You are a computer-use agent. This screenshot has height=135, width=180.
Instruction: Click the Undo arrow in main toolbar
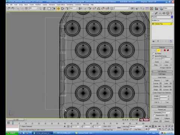[x=9, y=9]
